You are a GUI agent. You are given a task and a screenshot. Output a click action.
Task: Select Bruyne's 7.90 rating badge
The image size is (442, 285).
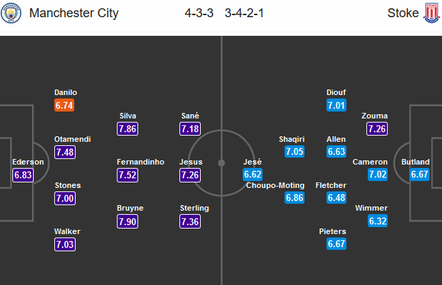pos(127,221)
